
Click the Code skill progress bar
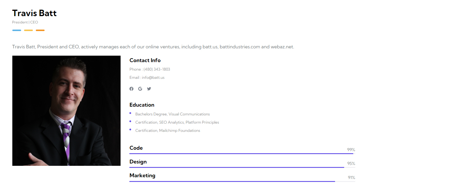coord(242,154)
